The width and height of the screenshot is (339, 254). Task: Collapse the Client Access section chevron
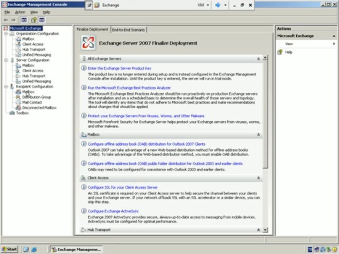coord(258,178)
